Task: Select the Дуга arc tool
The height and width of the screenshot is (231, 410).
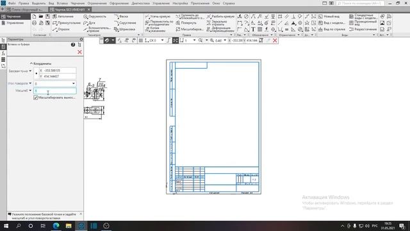Action: click(90, 23)
